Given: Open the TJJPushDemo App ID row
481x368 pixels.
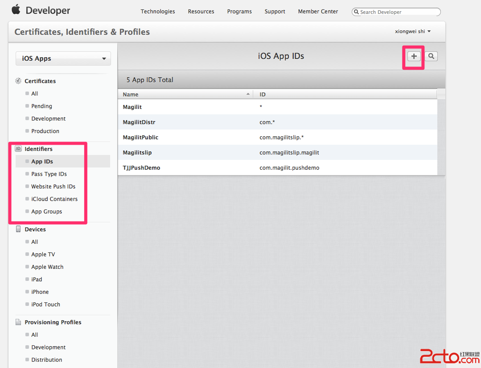Looking at the screenshot, I should pos(141,168).
